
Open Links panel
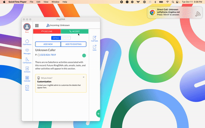pos(95,48)
